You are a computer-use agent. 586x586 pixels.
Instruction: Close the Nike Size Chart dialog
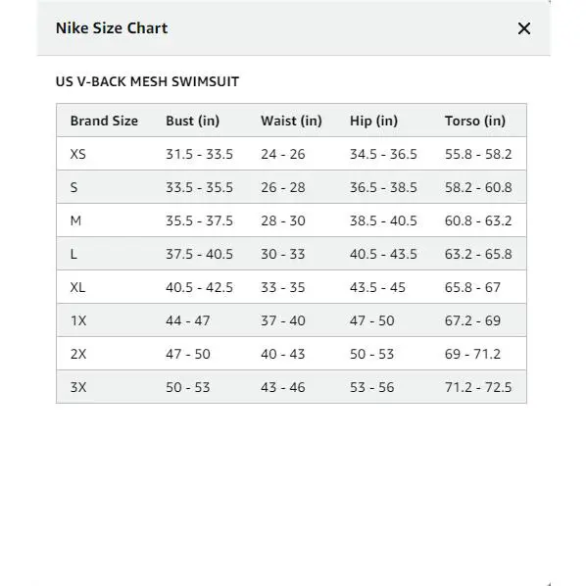tap(524, 28)
